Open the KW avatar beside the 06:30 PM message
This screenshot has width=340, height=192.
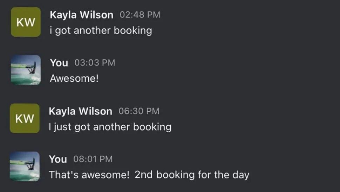click(25, 118)
